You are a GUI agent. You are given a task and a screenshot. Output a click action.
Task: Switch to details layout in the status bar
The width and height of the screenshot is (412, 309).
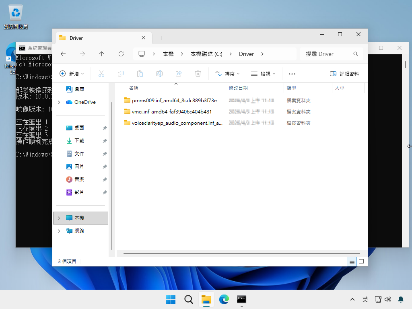coord(351,261)
